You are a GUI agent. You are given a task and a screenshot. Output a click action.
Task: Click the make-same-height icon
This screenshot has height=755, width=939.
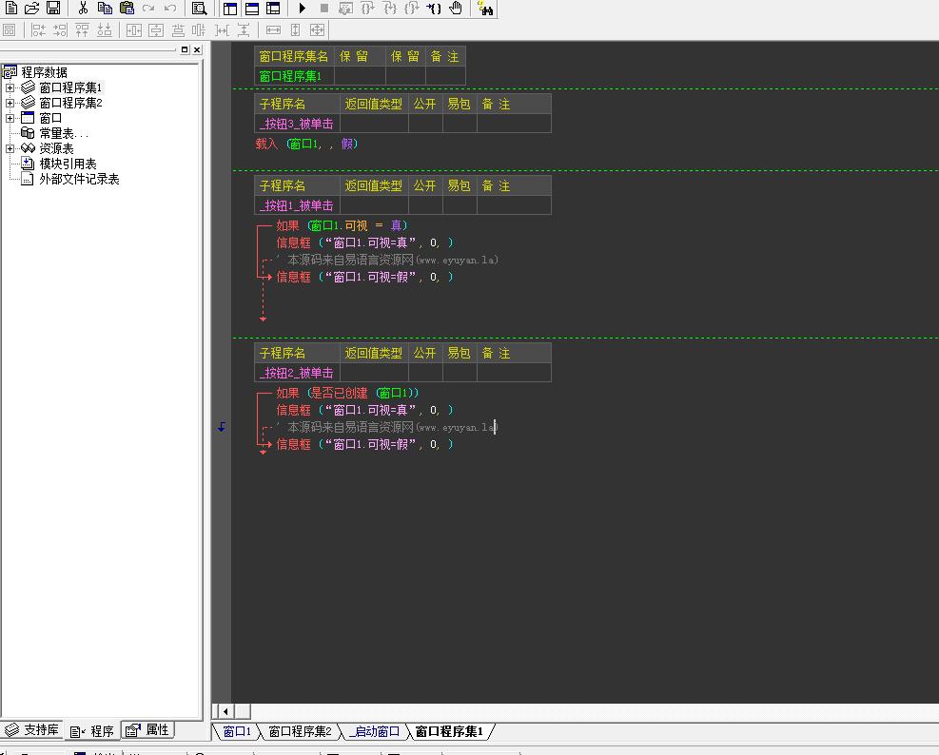[x=295, y=29]
